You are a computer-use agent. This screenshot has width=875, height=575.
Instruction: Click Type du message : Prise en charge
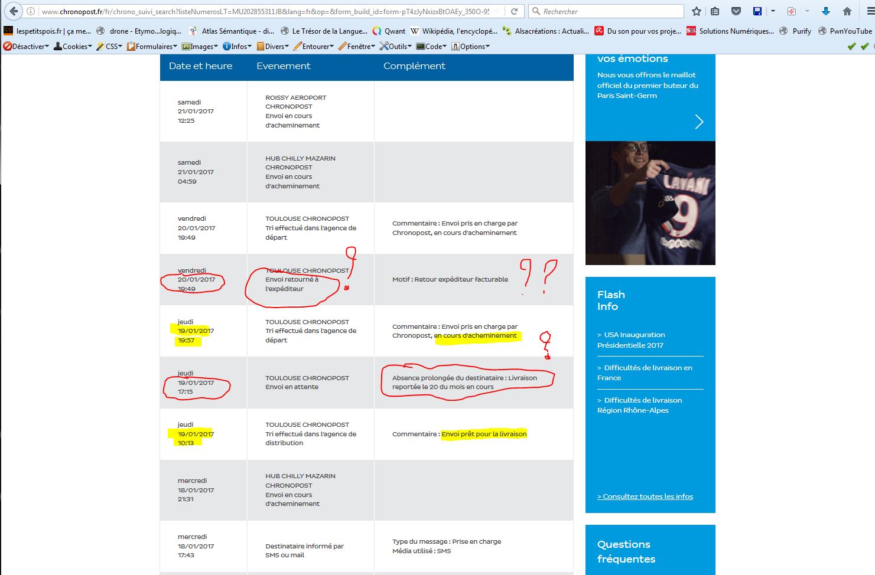[447, 541]
